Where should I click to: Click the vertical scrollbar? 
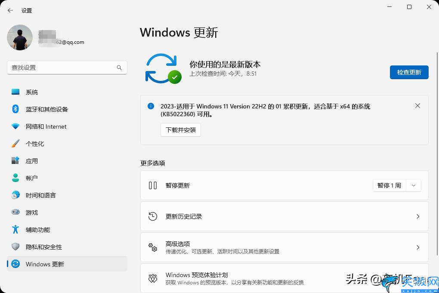(437, 154)
